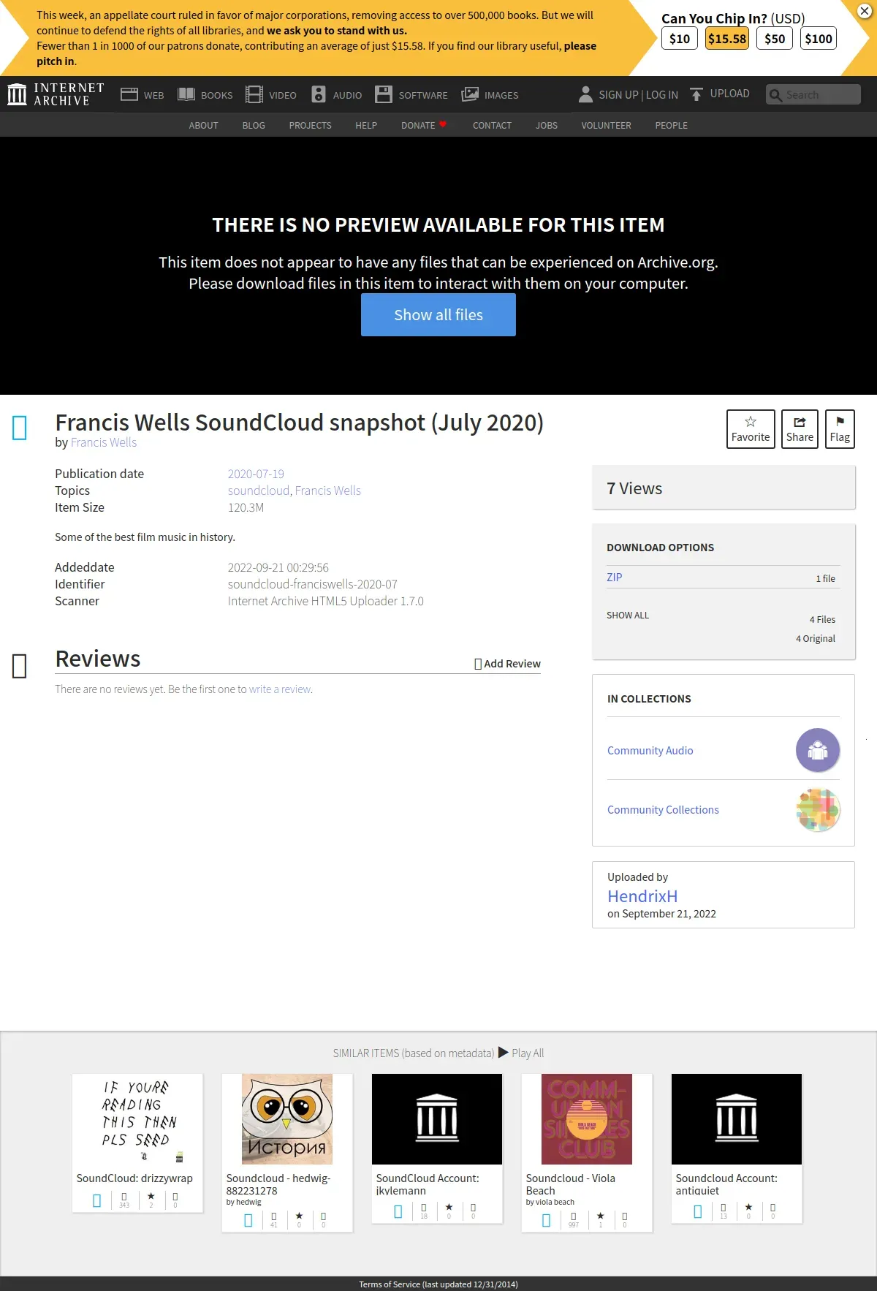The width and height of the screenshot is (877, 1291).
Task: Open the SoundCloud Account: jkylemann thumbnail
Action: [x=437, y=1119]
